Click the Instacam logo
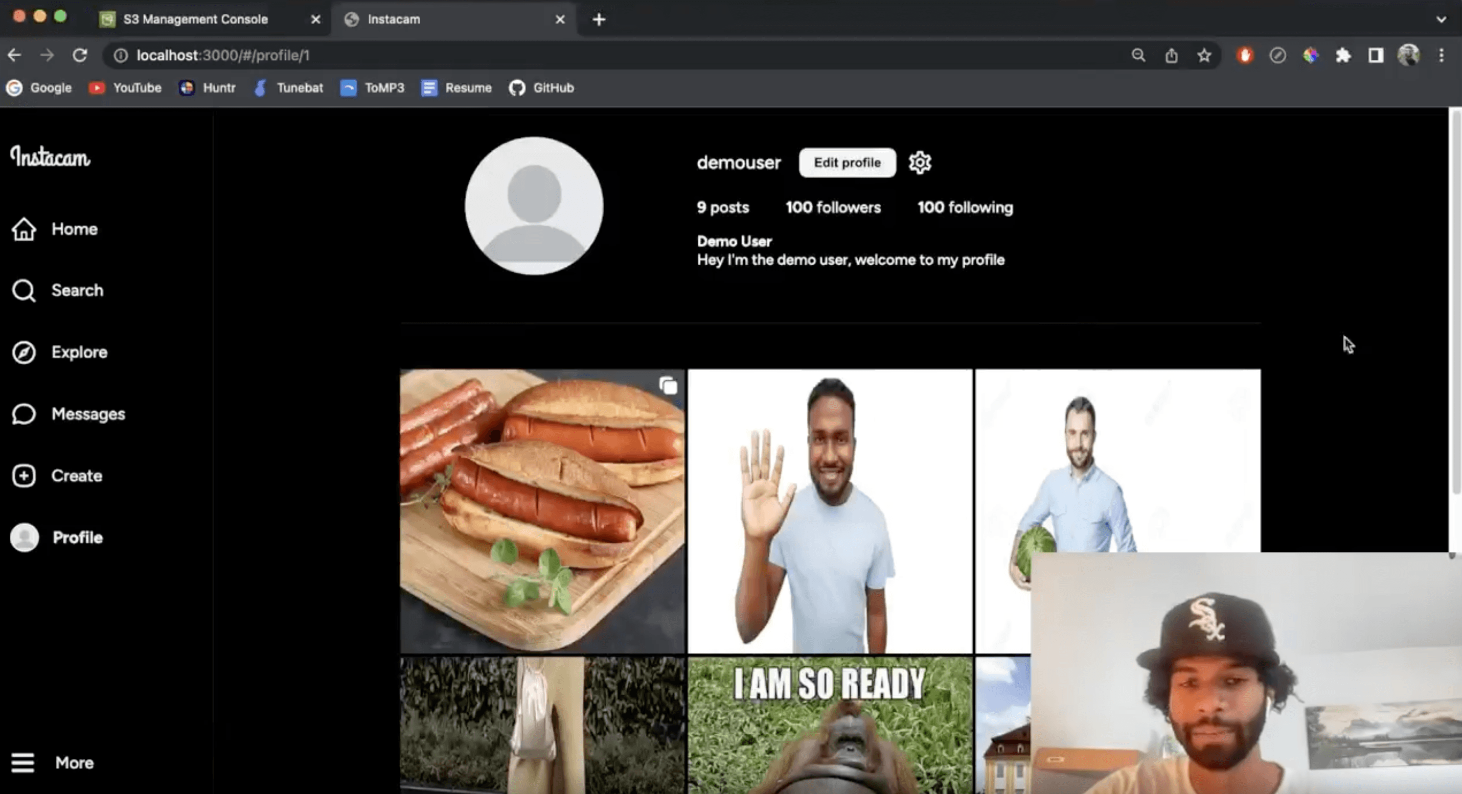 coord(50,157)
